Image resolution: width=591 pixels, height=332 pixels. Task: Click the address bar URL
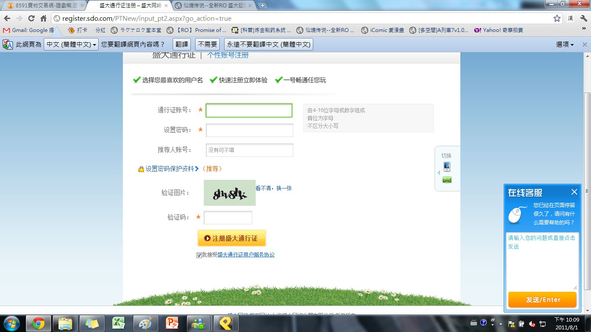pyautogui.click(x=147, y=19)
